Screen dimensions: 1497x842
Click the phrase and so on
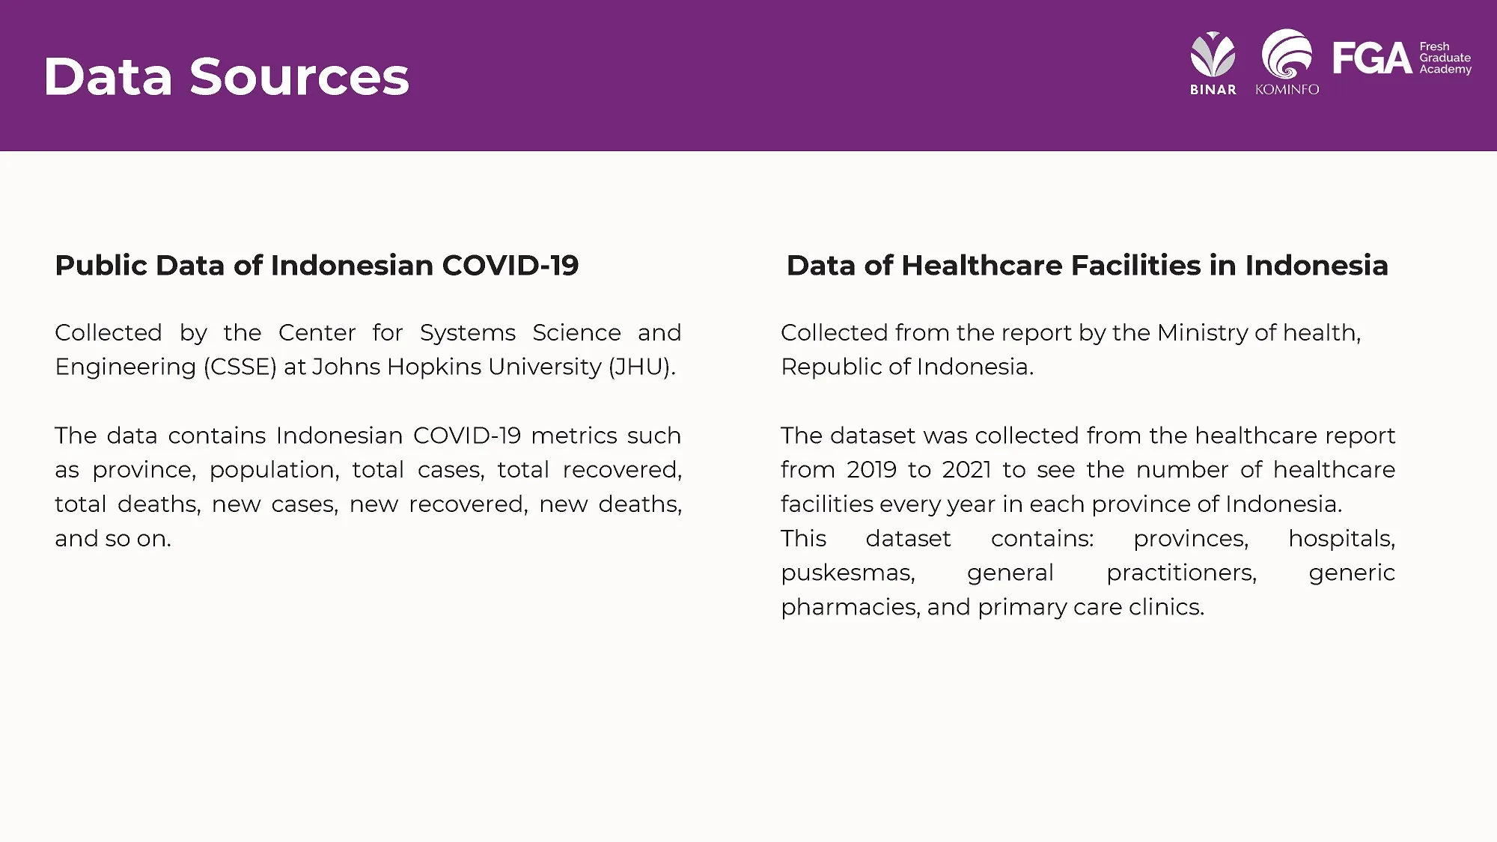click(113, 538)
